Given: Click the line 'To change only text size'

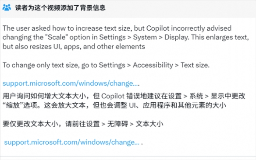Looking at the screenshot, I should (x=106, y=65).
